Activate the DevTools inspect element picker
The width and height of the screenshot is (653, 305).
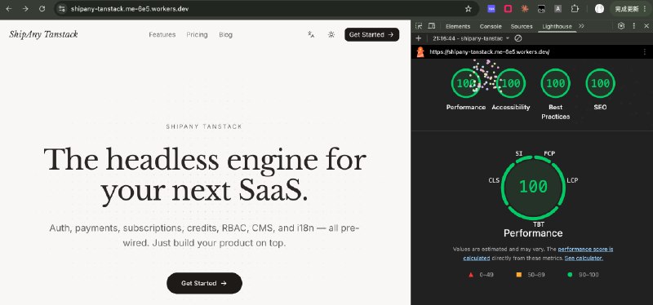(419, 26)
